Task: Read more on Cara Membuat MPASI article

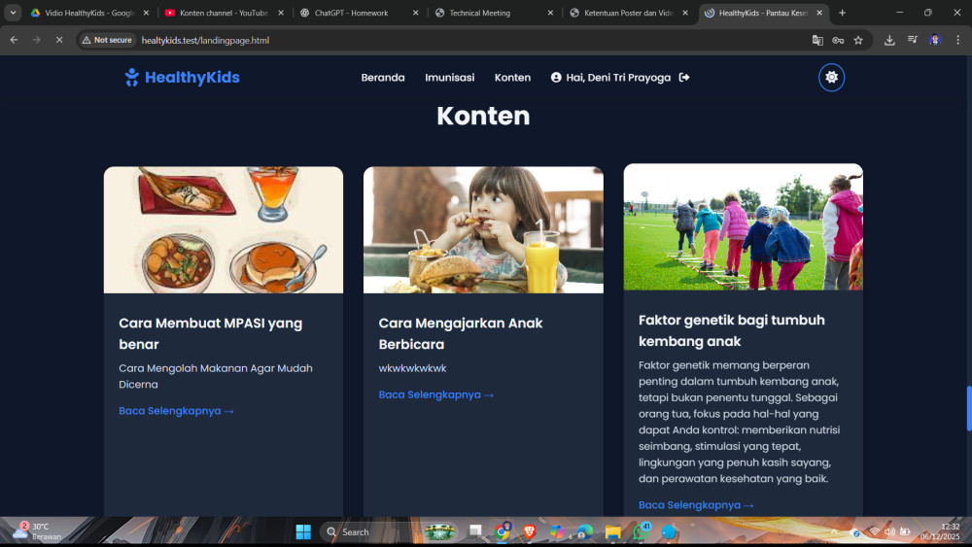Action: pos(176,411)
